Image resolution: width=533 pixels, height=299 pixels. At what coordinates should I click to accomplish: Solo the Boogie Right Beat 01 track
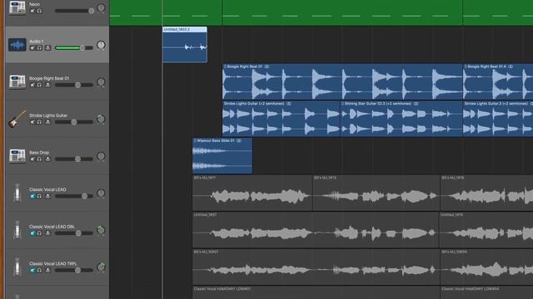point(39,85)
